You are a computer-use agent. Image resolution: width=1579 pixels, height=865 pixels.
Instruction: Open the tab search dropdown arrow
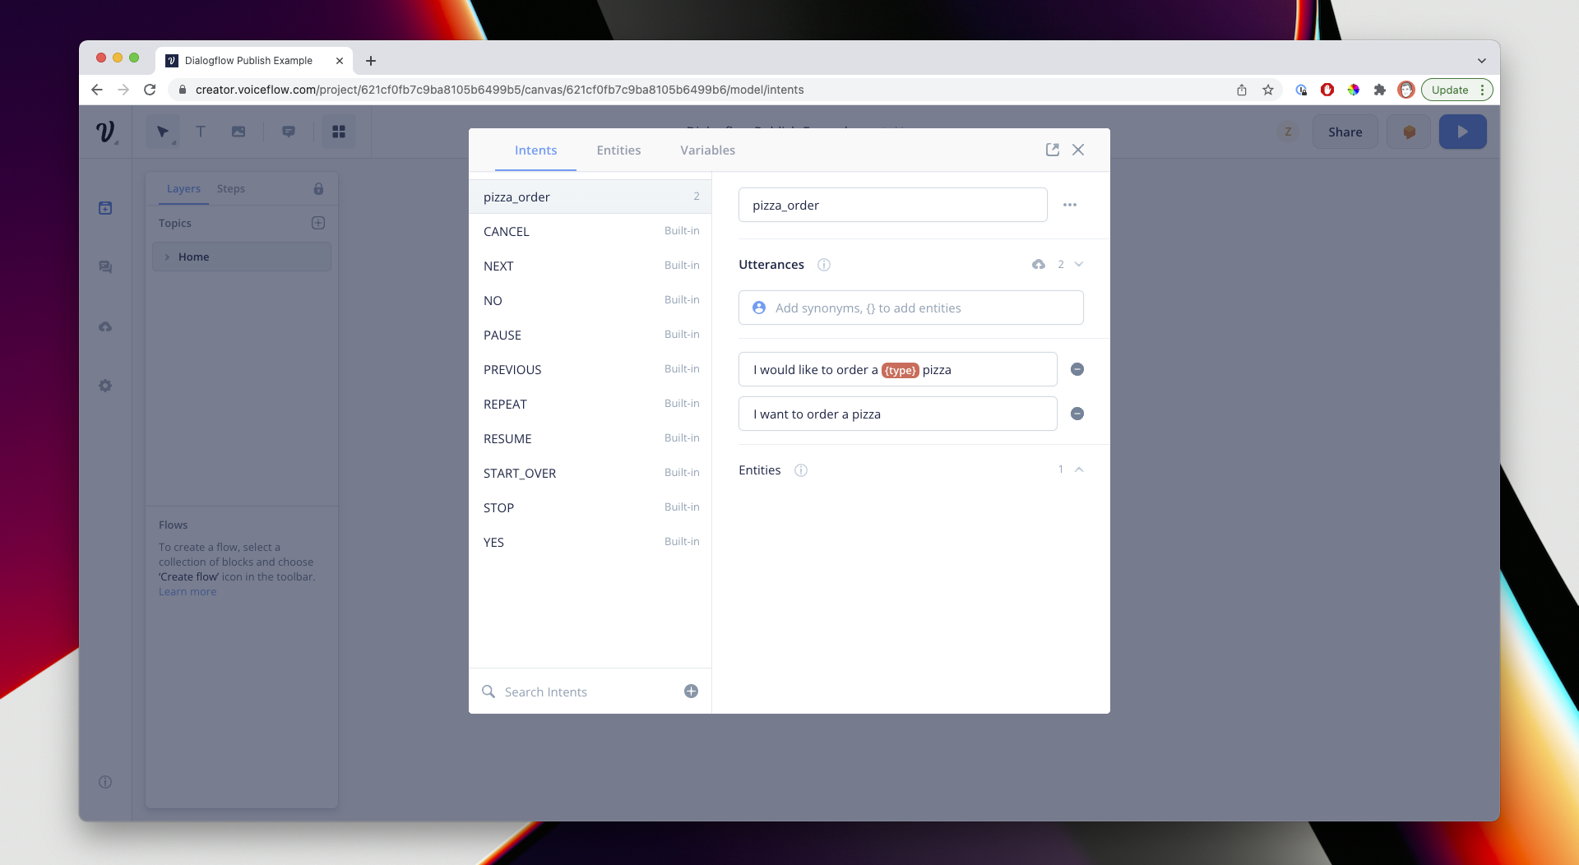click(1481, 61)
